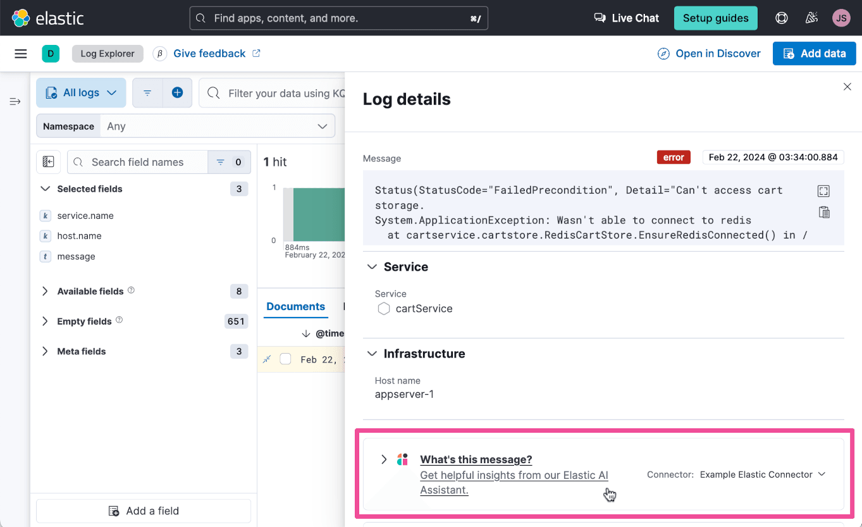This screenshot has width=862, height=527.
Task: Open the All logs dropdown
Action: [81, 93]
